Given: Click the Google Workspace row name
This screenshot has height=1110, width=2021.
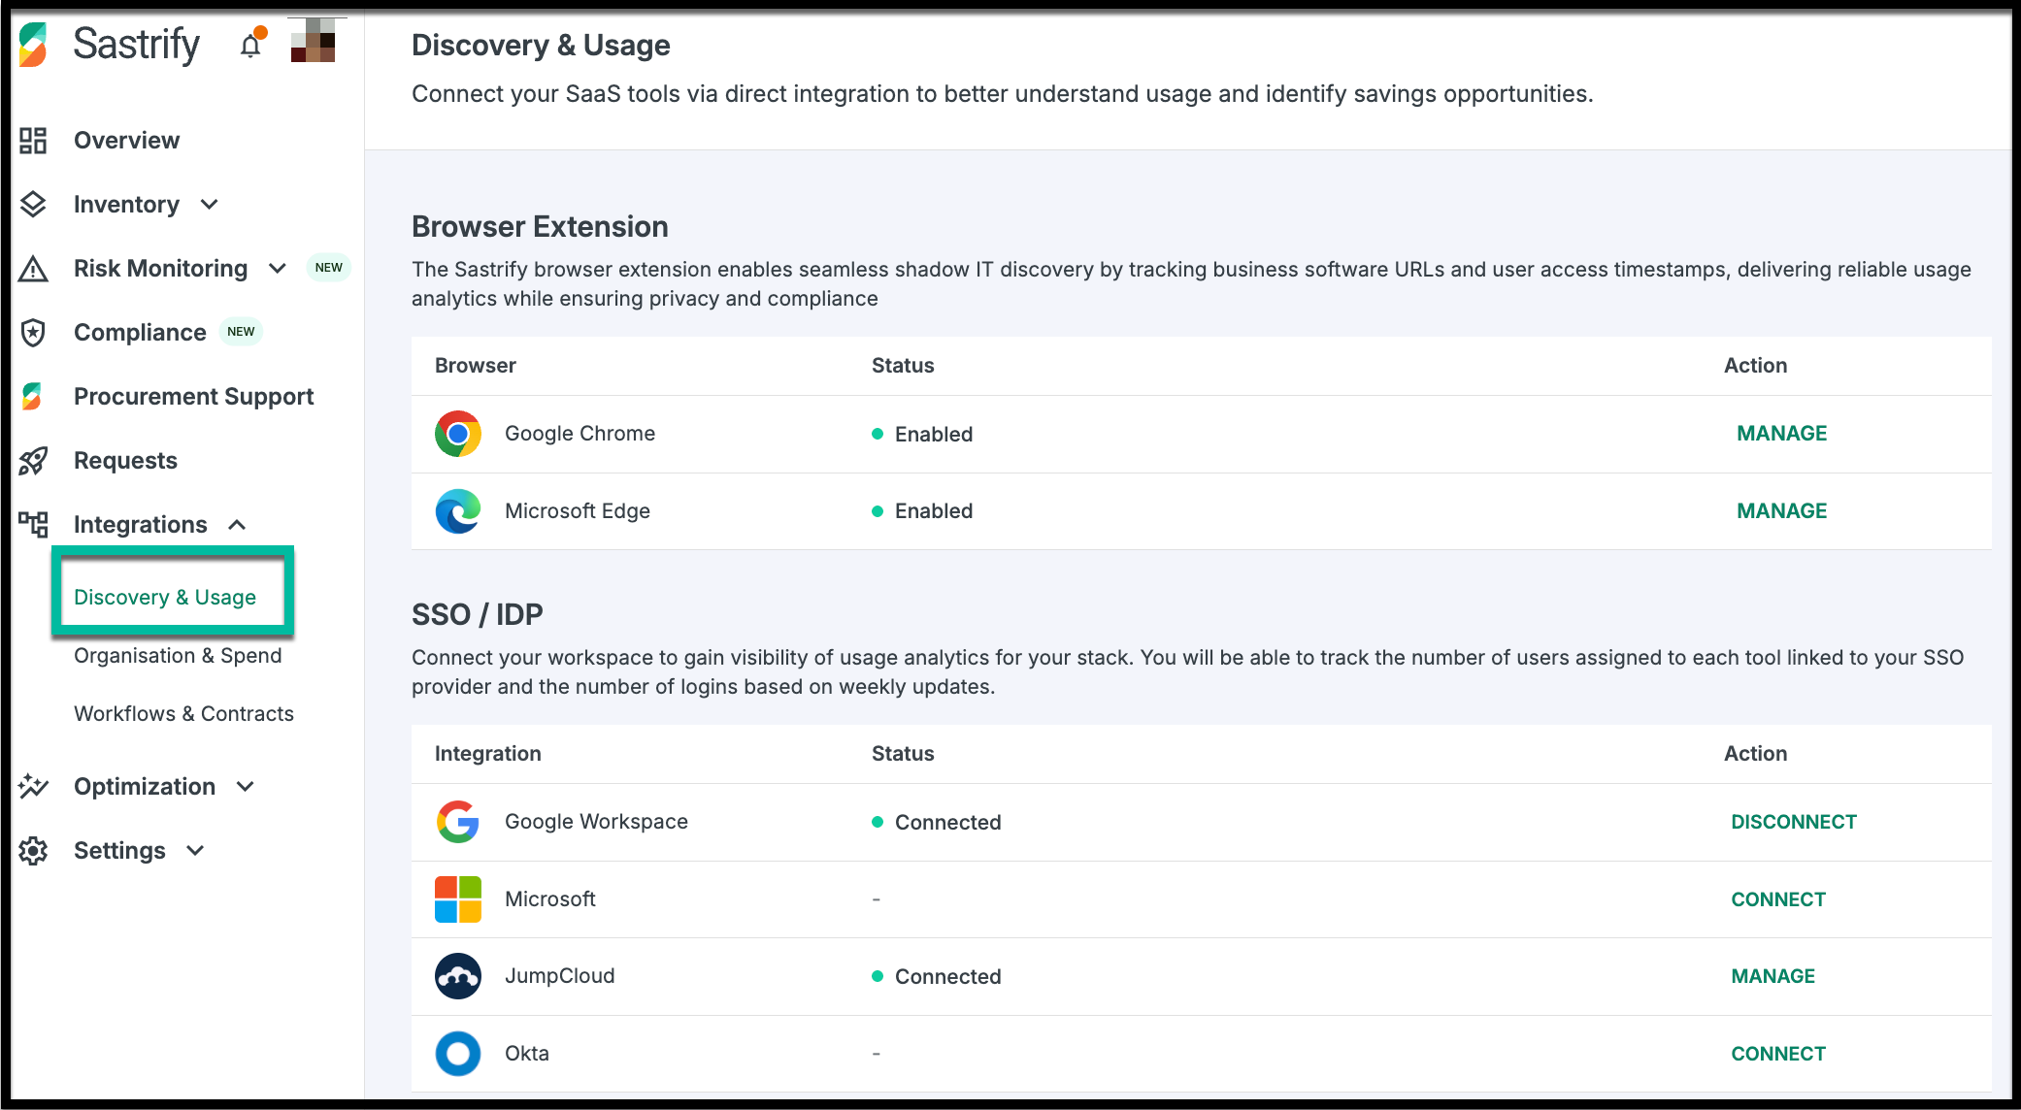Looking at the screenshot, I should 596,822.
